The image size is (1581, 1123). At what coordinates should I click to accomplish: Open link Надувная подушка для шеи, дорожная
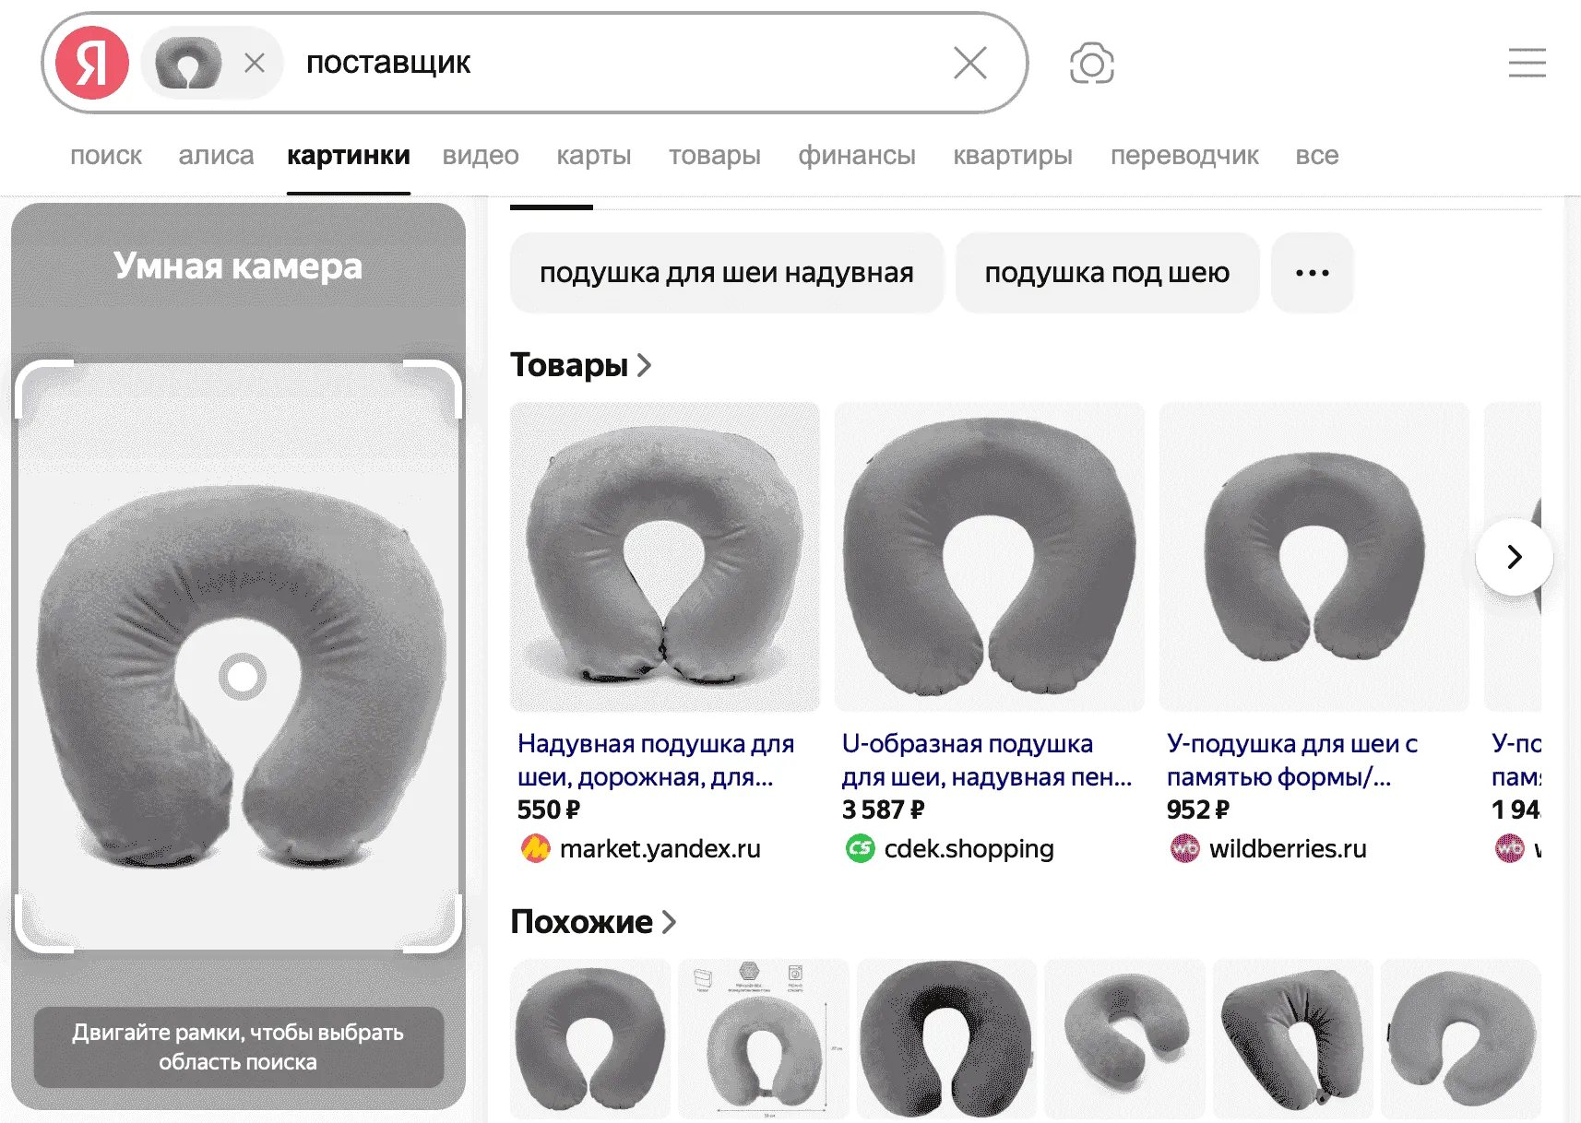click(x=655, y=760)
